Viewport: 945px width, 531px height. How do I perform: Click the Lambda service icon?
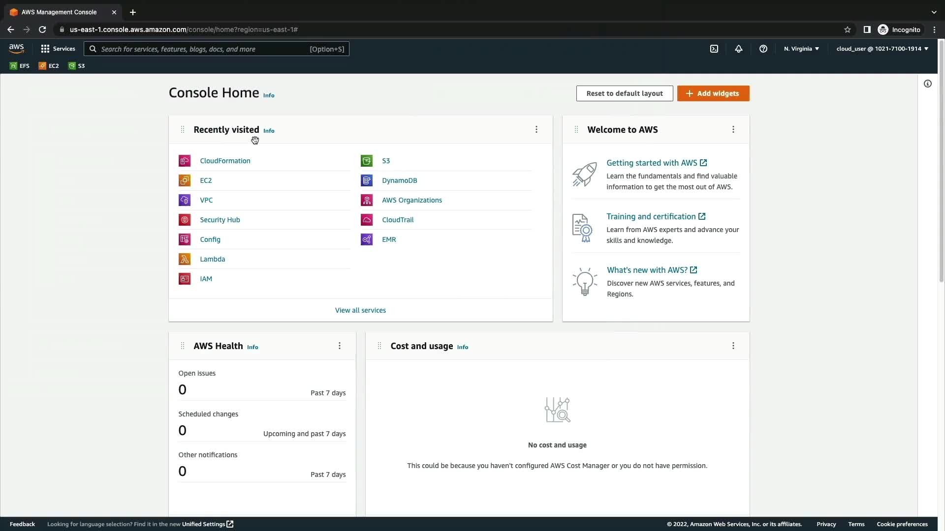(185, 259)
